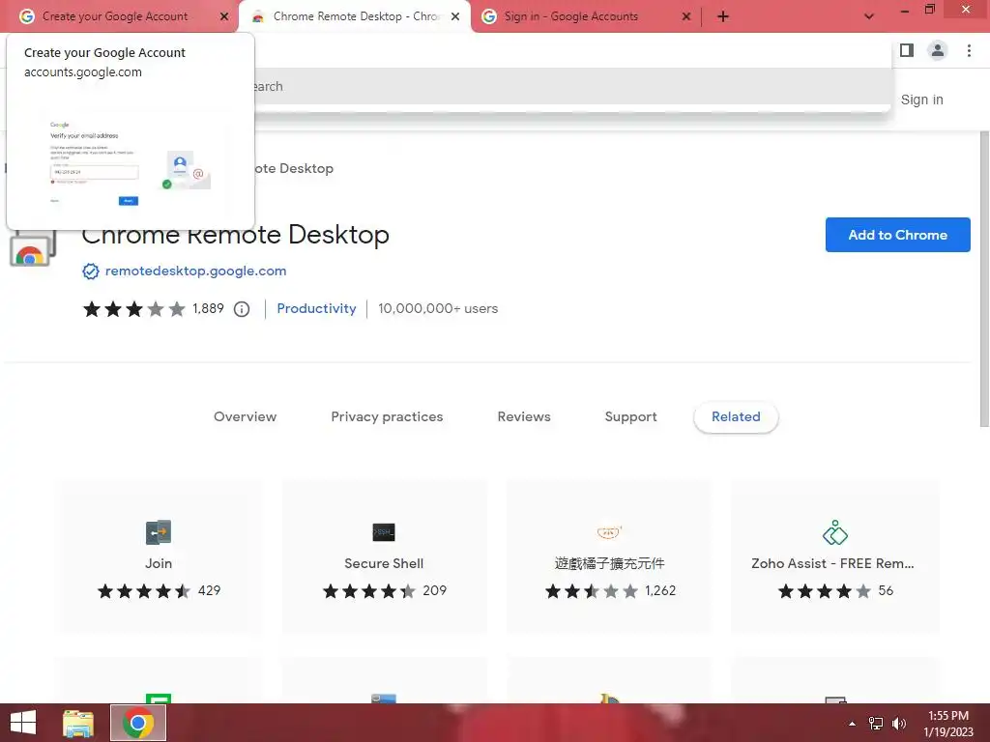Select the Related tab
Screen dimensions: 990x742
coord(736,416)
